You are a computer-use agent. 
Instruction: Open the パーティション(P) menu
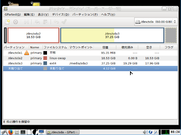(85, 14)
